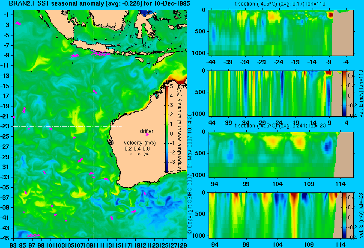Open the temperature section panel at lon=110
Image resolution: width=364 pixels, height=248 pixels.
281,32
